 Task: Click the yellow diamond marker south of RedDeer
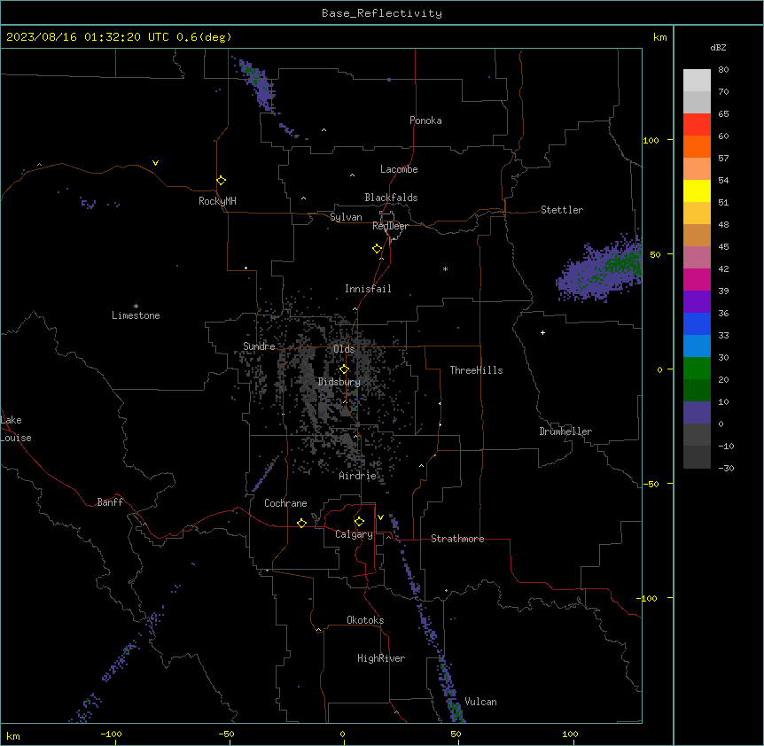[x=378, y=249]
